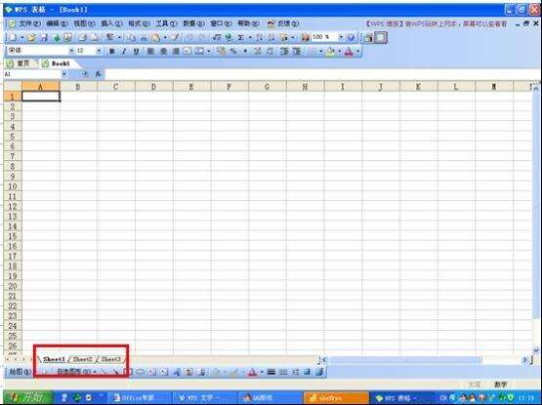Open the 格式 Format menu
Screen dimensions: 542x405
pos(139,23)
